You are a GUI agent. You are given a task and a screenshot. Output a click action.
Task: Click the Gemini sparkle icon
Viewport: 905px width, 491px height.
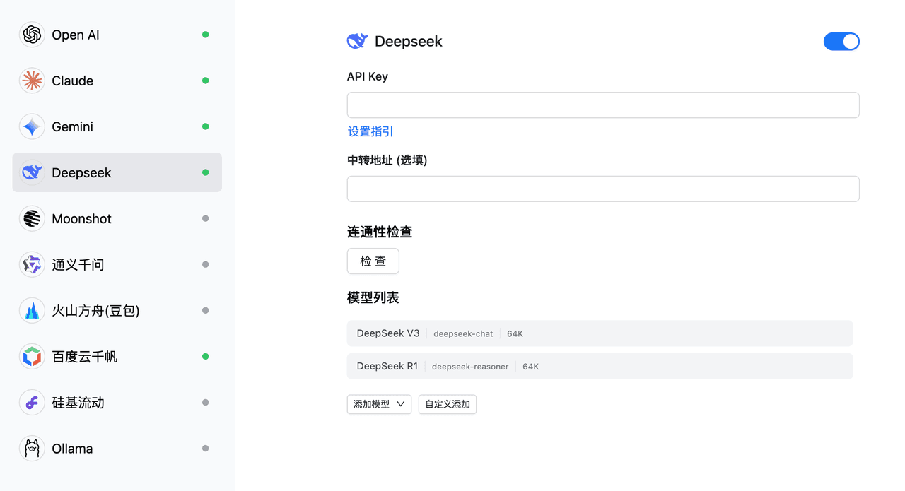tap(32, 126)
